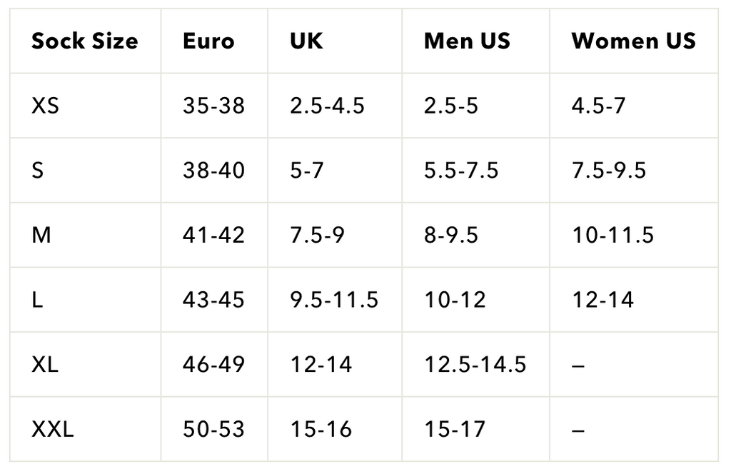Click the Women US column header
731x474 pixels.
[x=633, y=41]
